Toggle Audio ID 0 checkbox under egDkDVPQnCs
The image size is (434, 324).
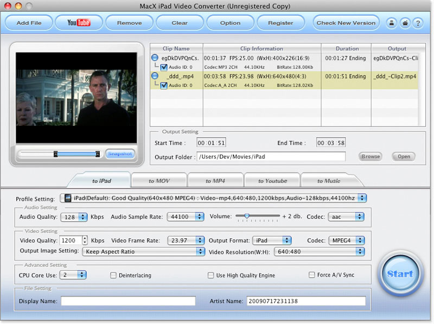tap(164, 67)
